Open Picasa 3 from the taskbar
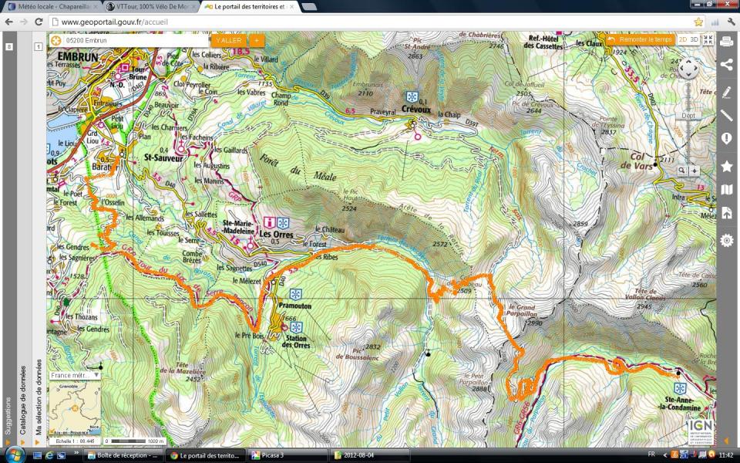This screenshot has height=463, width=740. pos(288,455)
